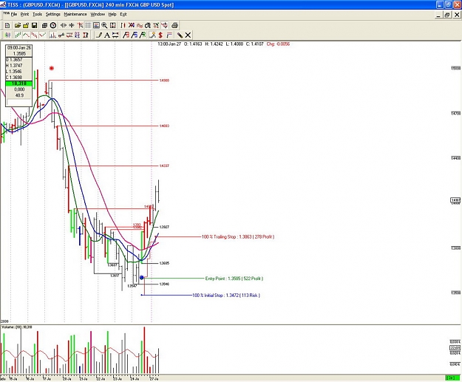462x382 pixels.
Task: Click the green-blue candlestick chart icon
Action: [x=7, y=35]
